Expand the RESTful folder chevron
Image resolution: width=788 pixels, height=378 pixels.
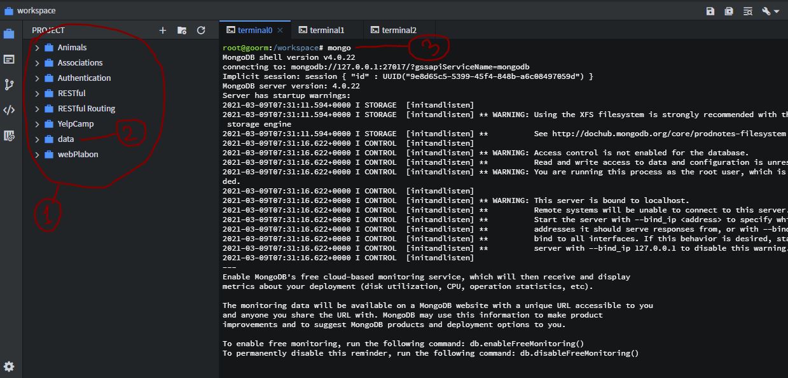(x=37, y=94)
